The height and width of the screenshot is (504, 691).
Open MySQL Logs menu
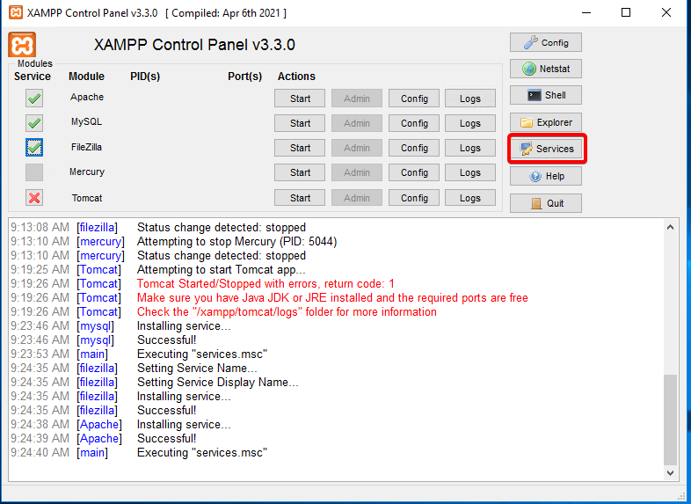[470, 123]
